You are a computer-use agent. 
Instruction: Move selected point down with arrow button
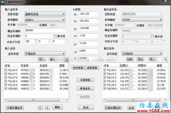coord(47,108)
